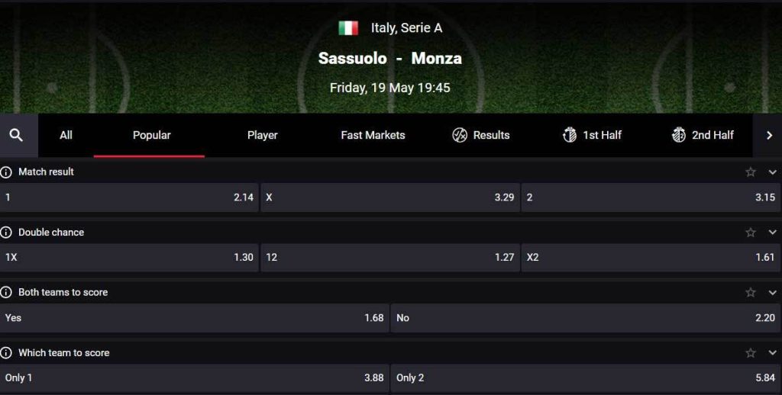The image size is (782, 395).
Task: Click the info icon beside Match result
Action: point(6,172)
